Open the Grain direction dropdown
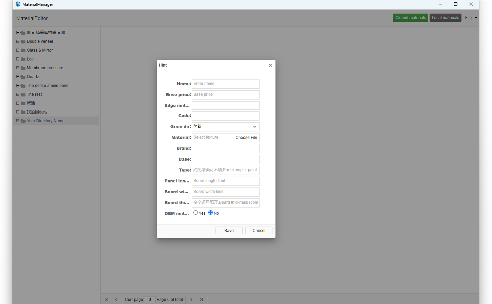The height and width of the screenshot is (304, 492). pyautogui.click(x=225, y=127)
